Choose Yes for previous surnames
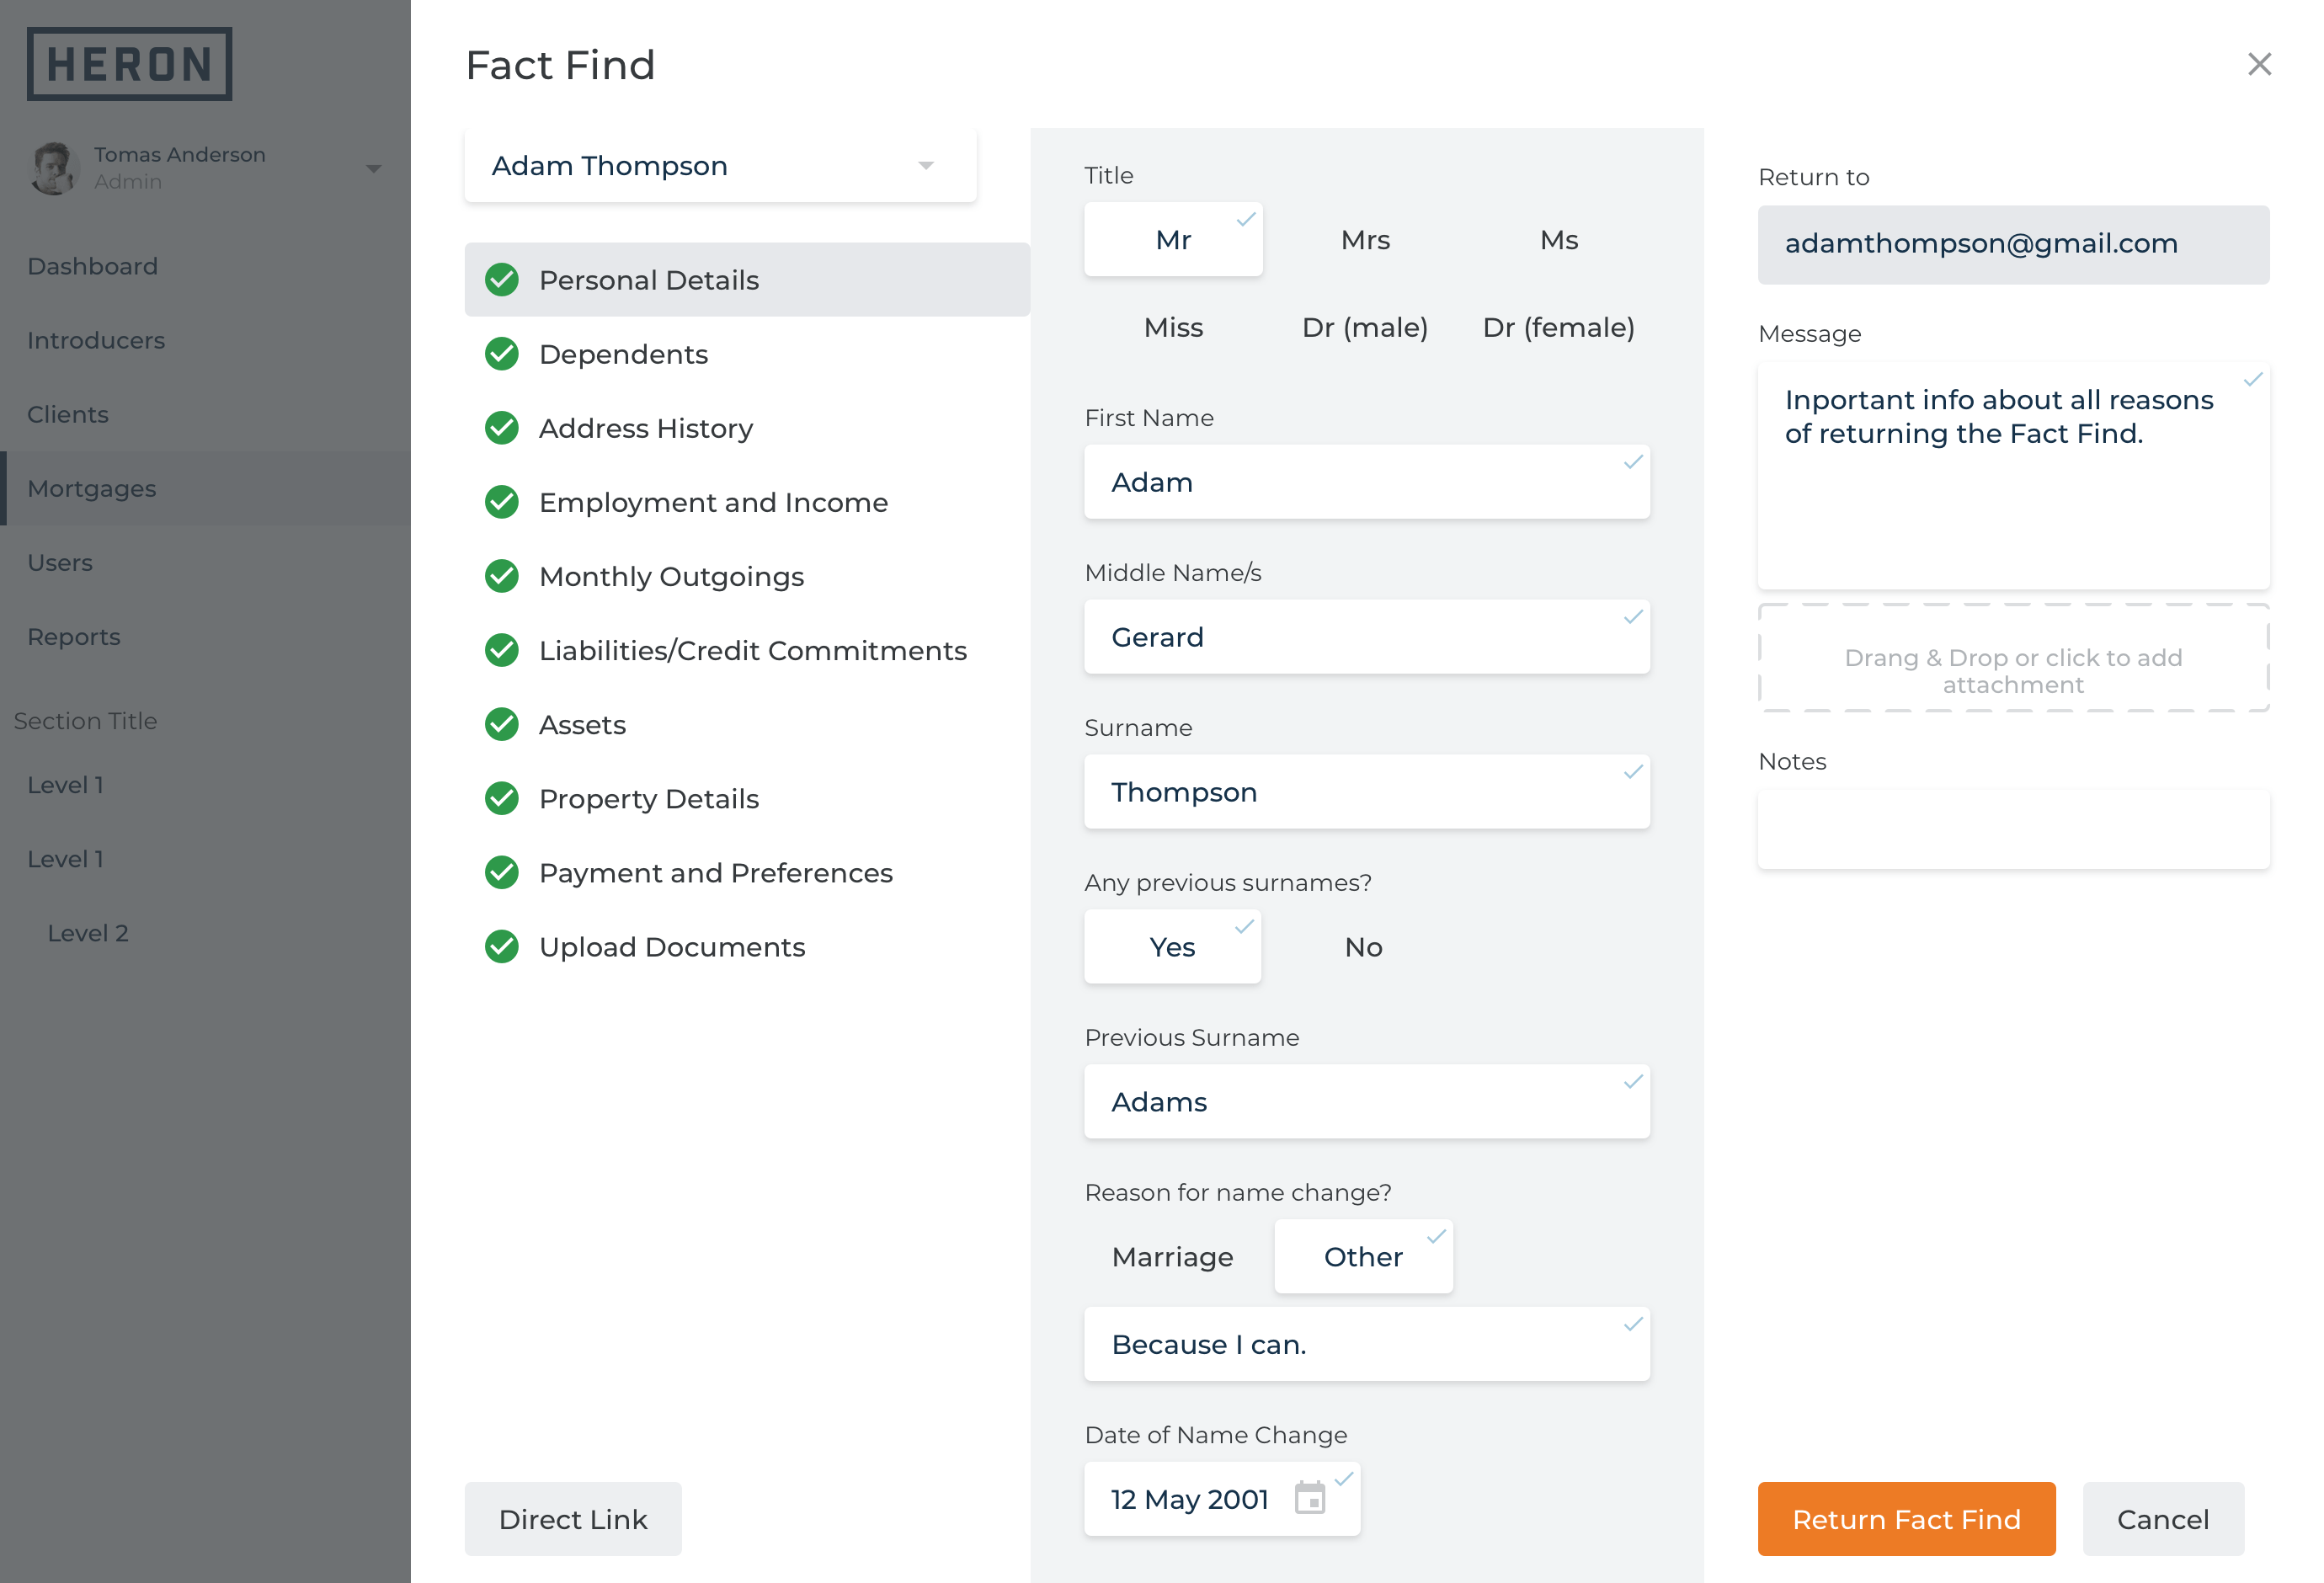The image size is (2324, 1583). point(1172,946)
